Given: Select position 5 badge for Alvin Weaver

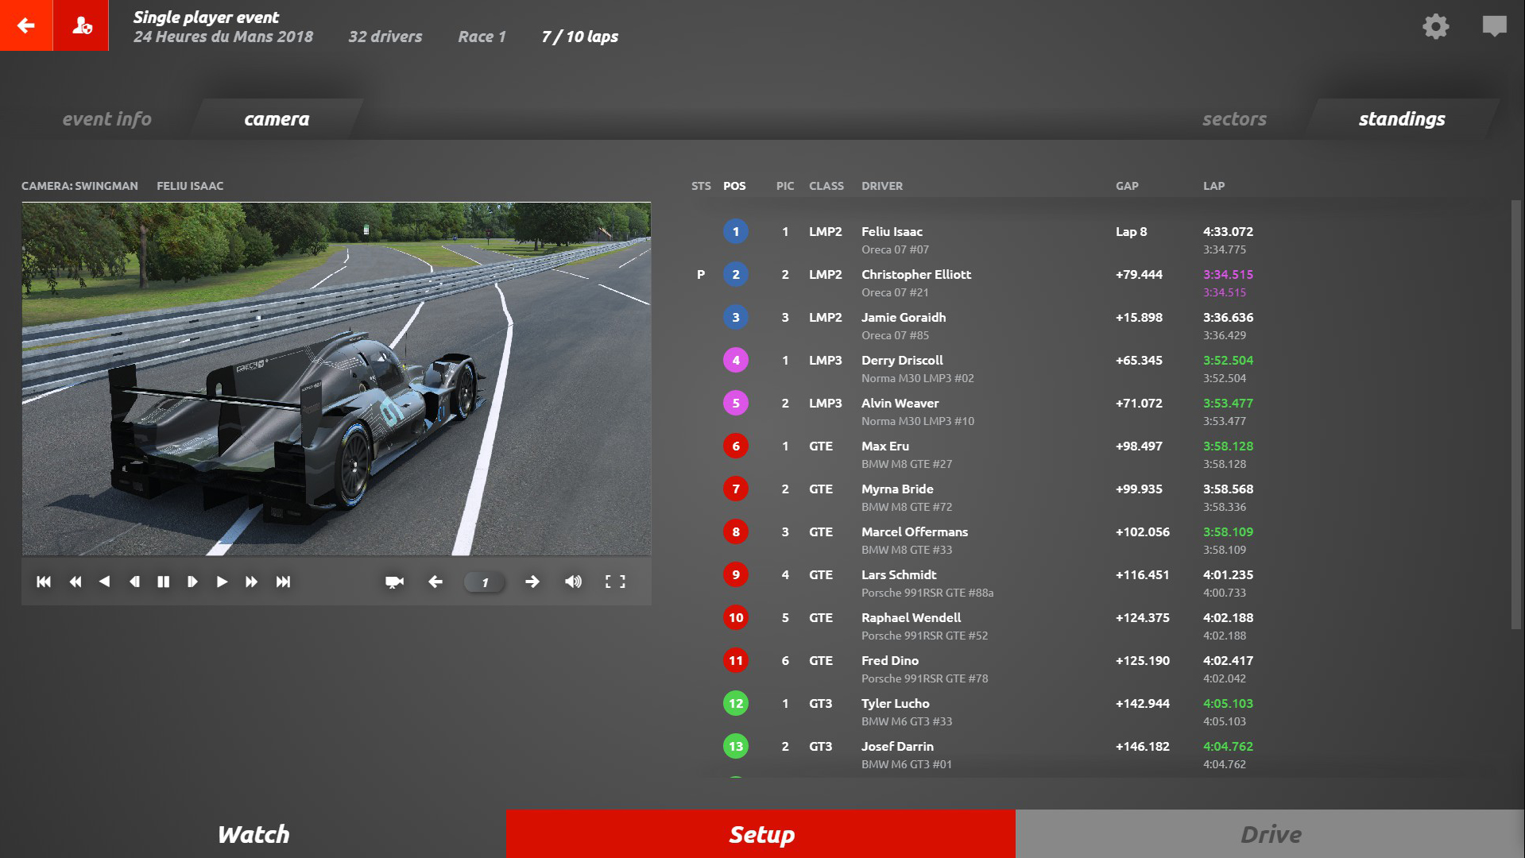Looking at the screenshot, I should pyautogui.click(x=736, y=404).
